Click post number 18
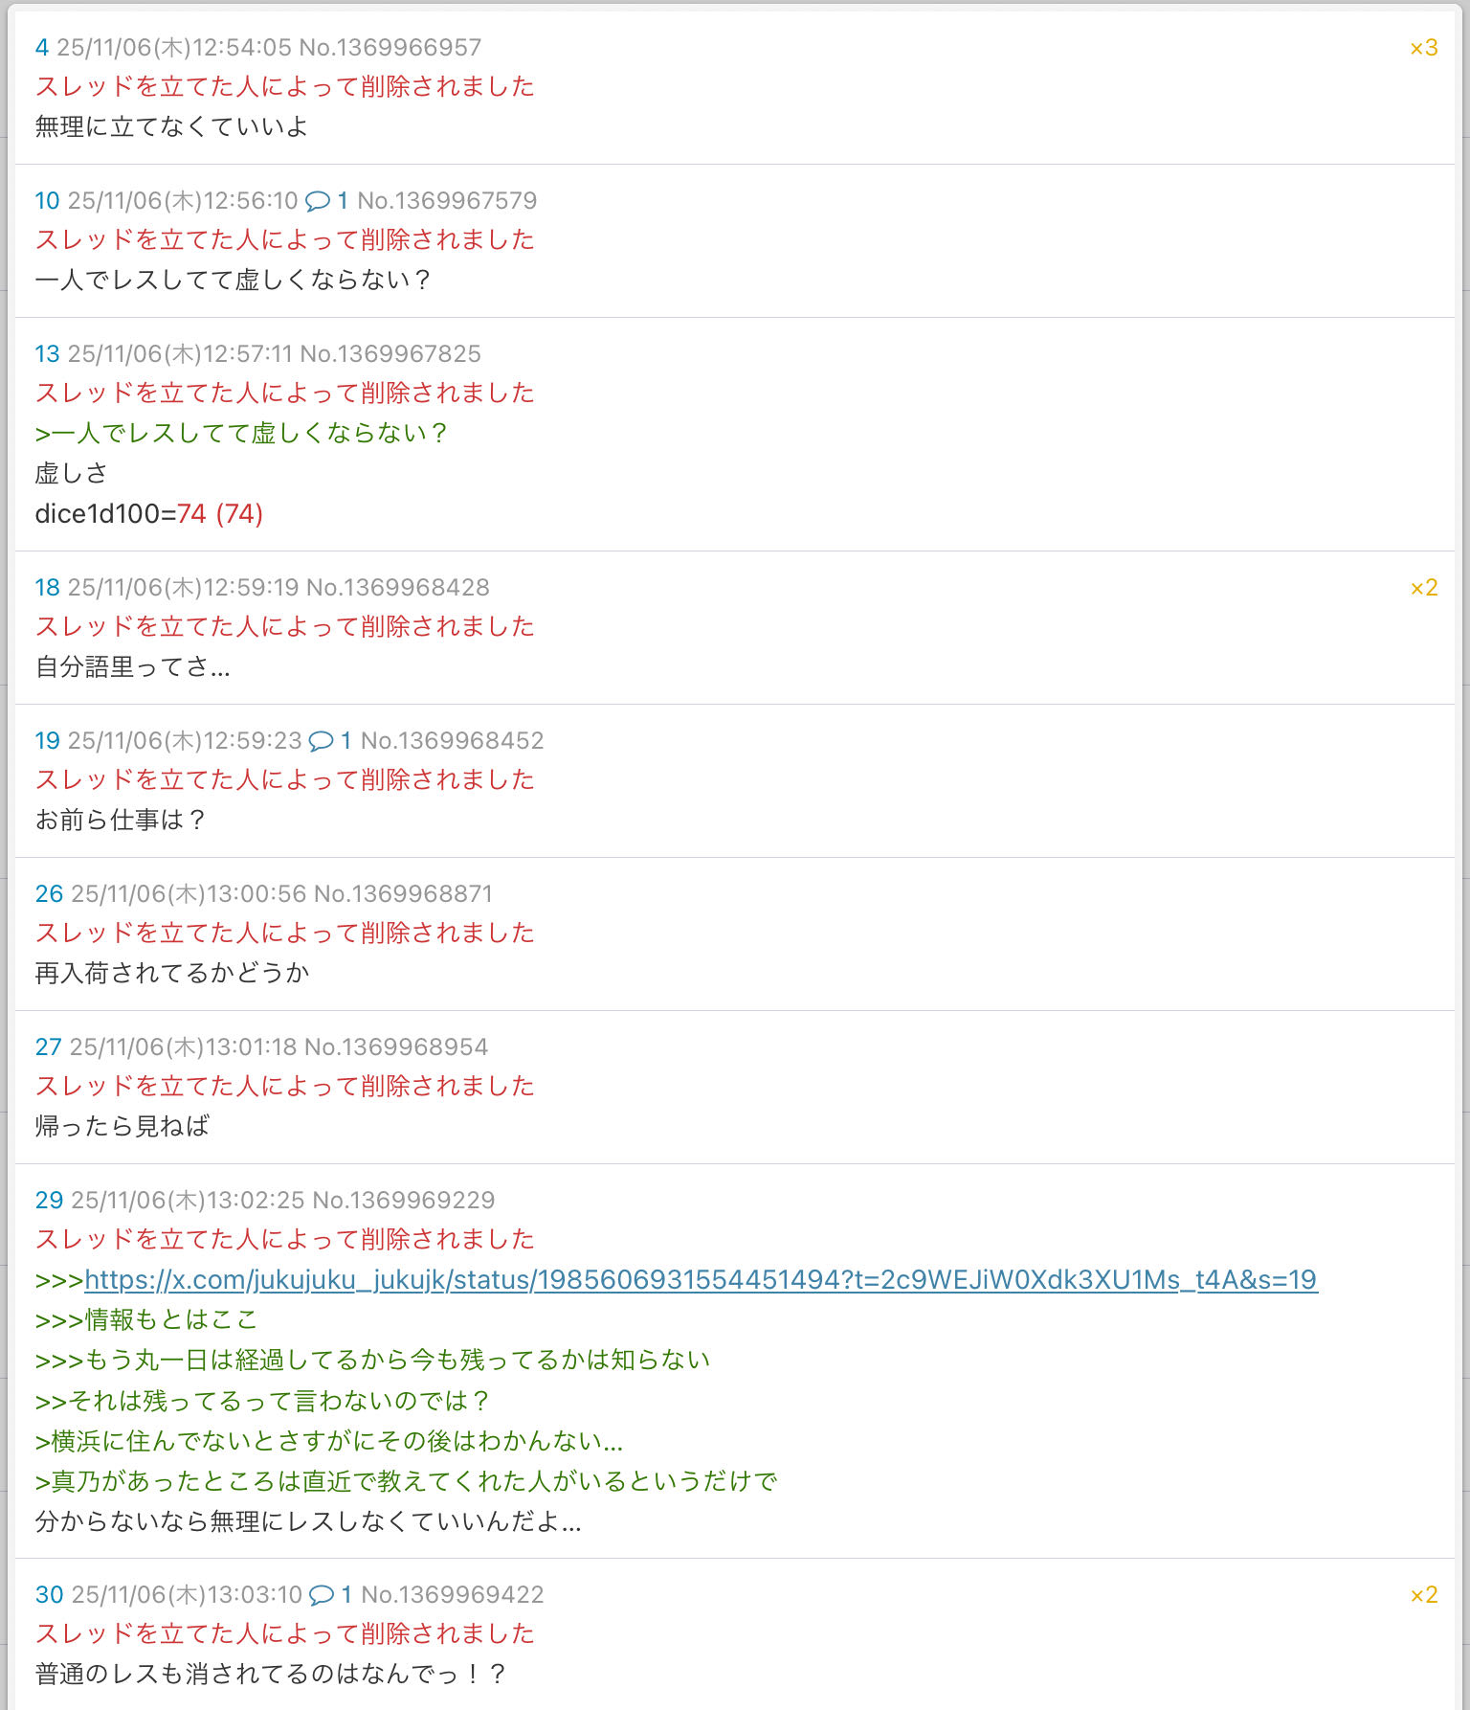Screen dimensions: 1470x1710 point(47,588)
